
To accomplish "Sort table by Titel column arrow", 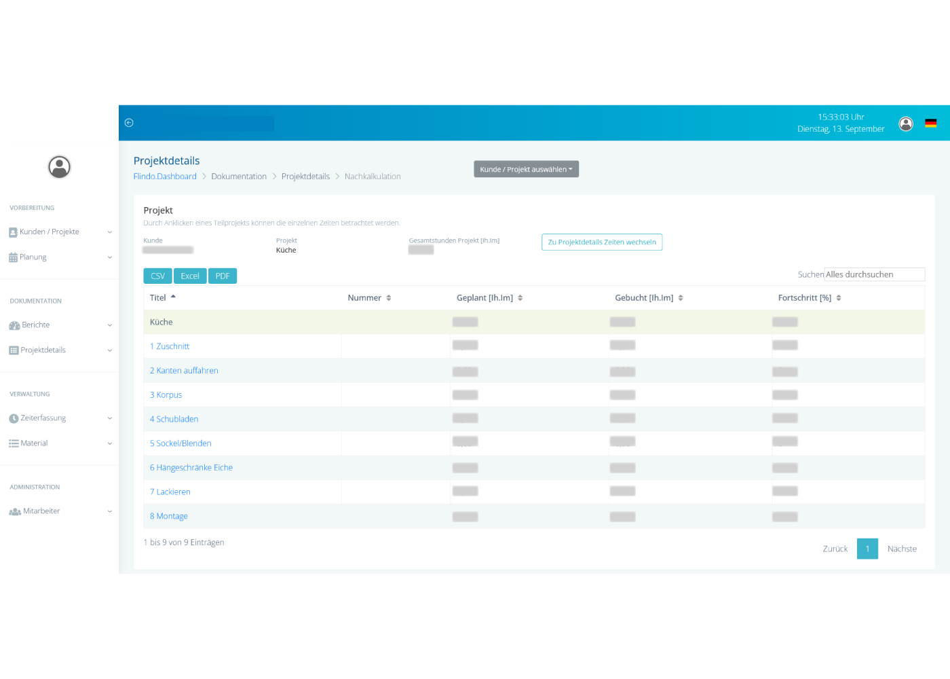I will click(x=173, y=297).
